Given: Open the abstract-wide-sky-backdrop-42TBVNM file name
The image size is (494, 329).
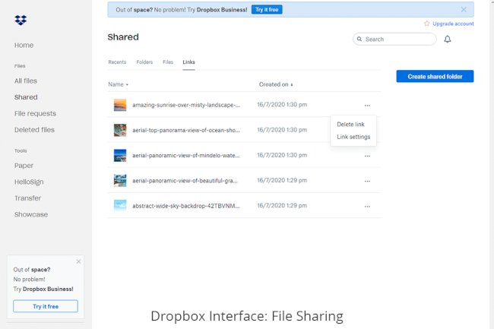Looking at the screenshot, I should pyautogui.click(x=186, y=206).
